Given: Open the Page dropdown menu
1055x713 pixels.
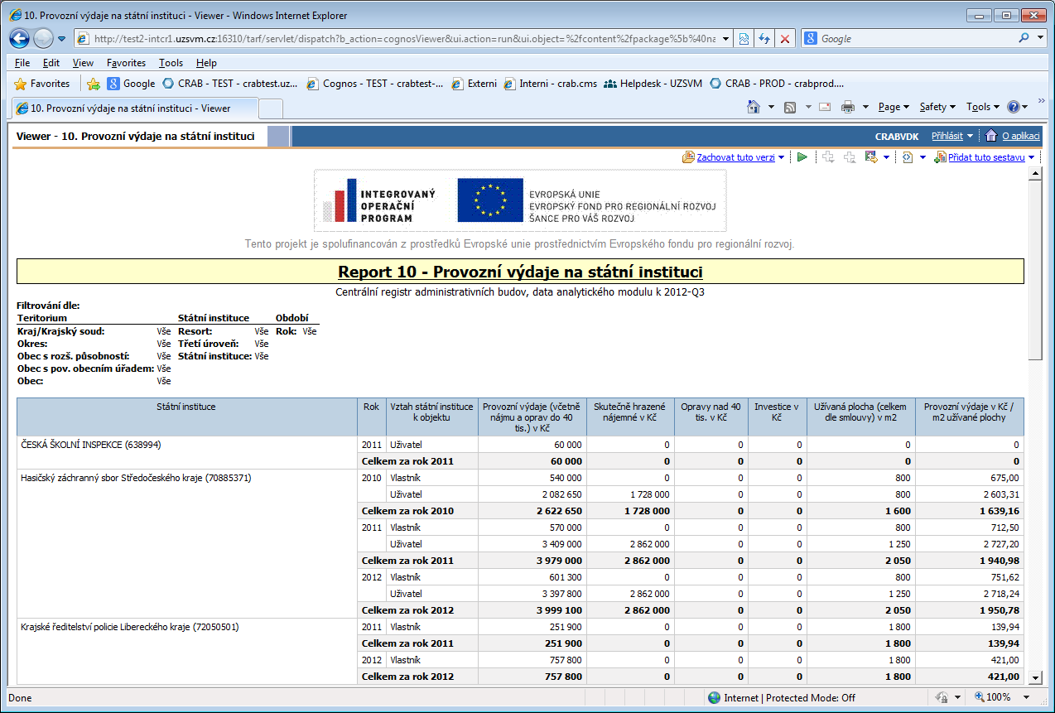Looking at the screenshot, I should tap(894, 107).
